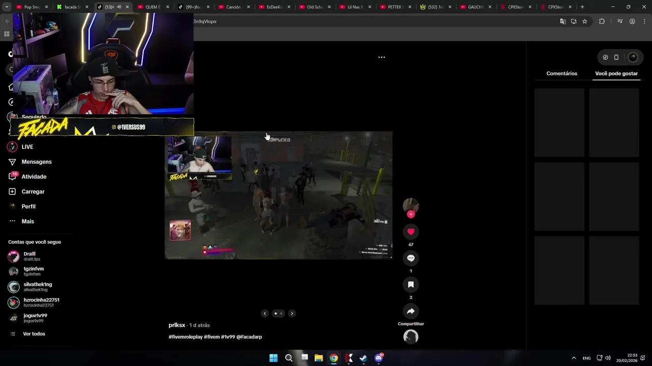This screenshot has width=652, height=366.
Task: Switch to the Pop Smoke browser tab
Action: (32, 7)
